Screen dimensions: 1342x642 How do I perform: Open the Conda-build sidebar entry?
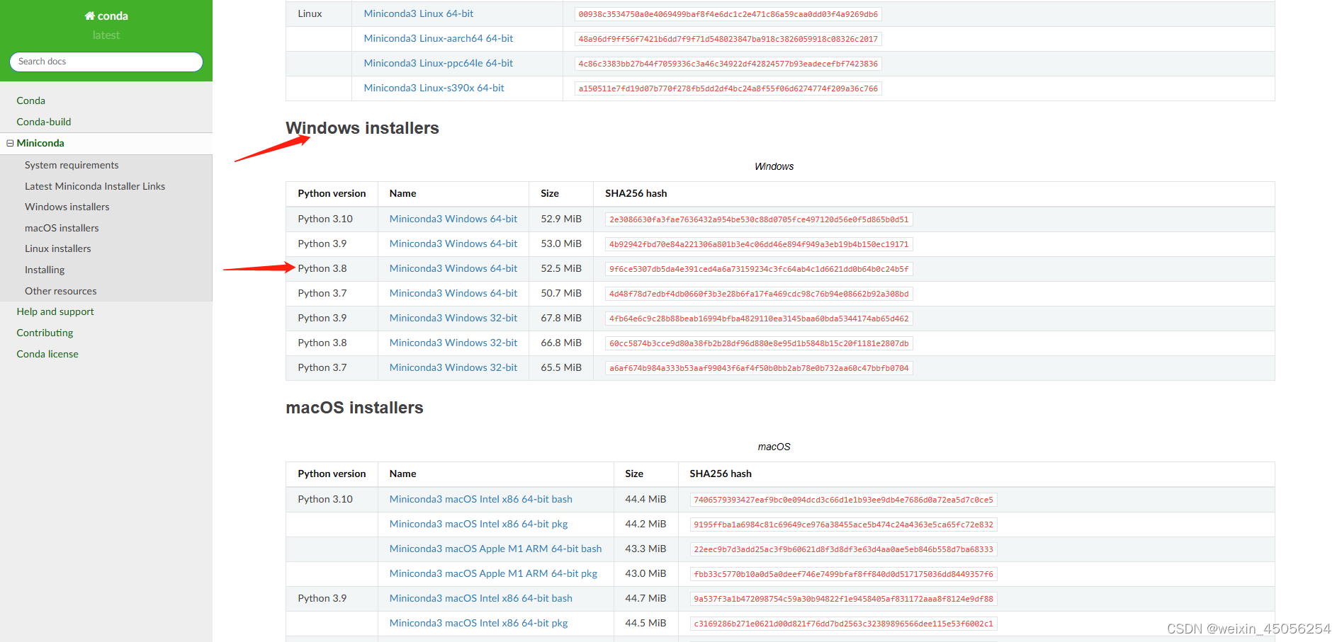point(44,122)
